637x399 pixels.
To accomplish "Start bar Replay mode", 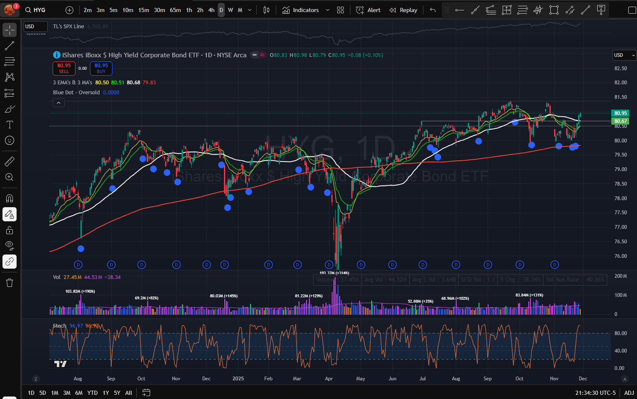I will (403, 10).
